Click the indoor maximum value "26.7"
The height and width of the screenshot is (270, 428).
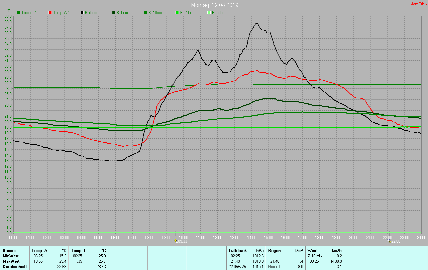click(x=102, y=261)
